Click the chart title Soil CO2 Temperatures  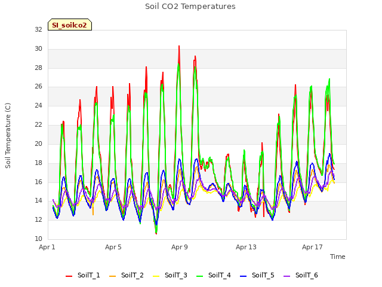[190, 7]
